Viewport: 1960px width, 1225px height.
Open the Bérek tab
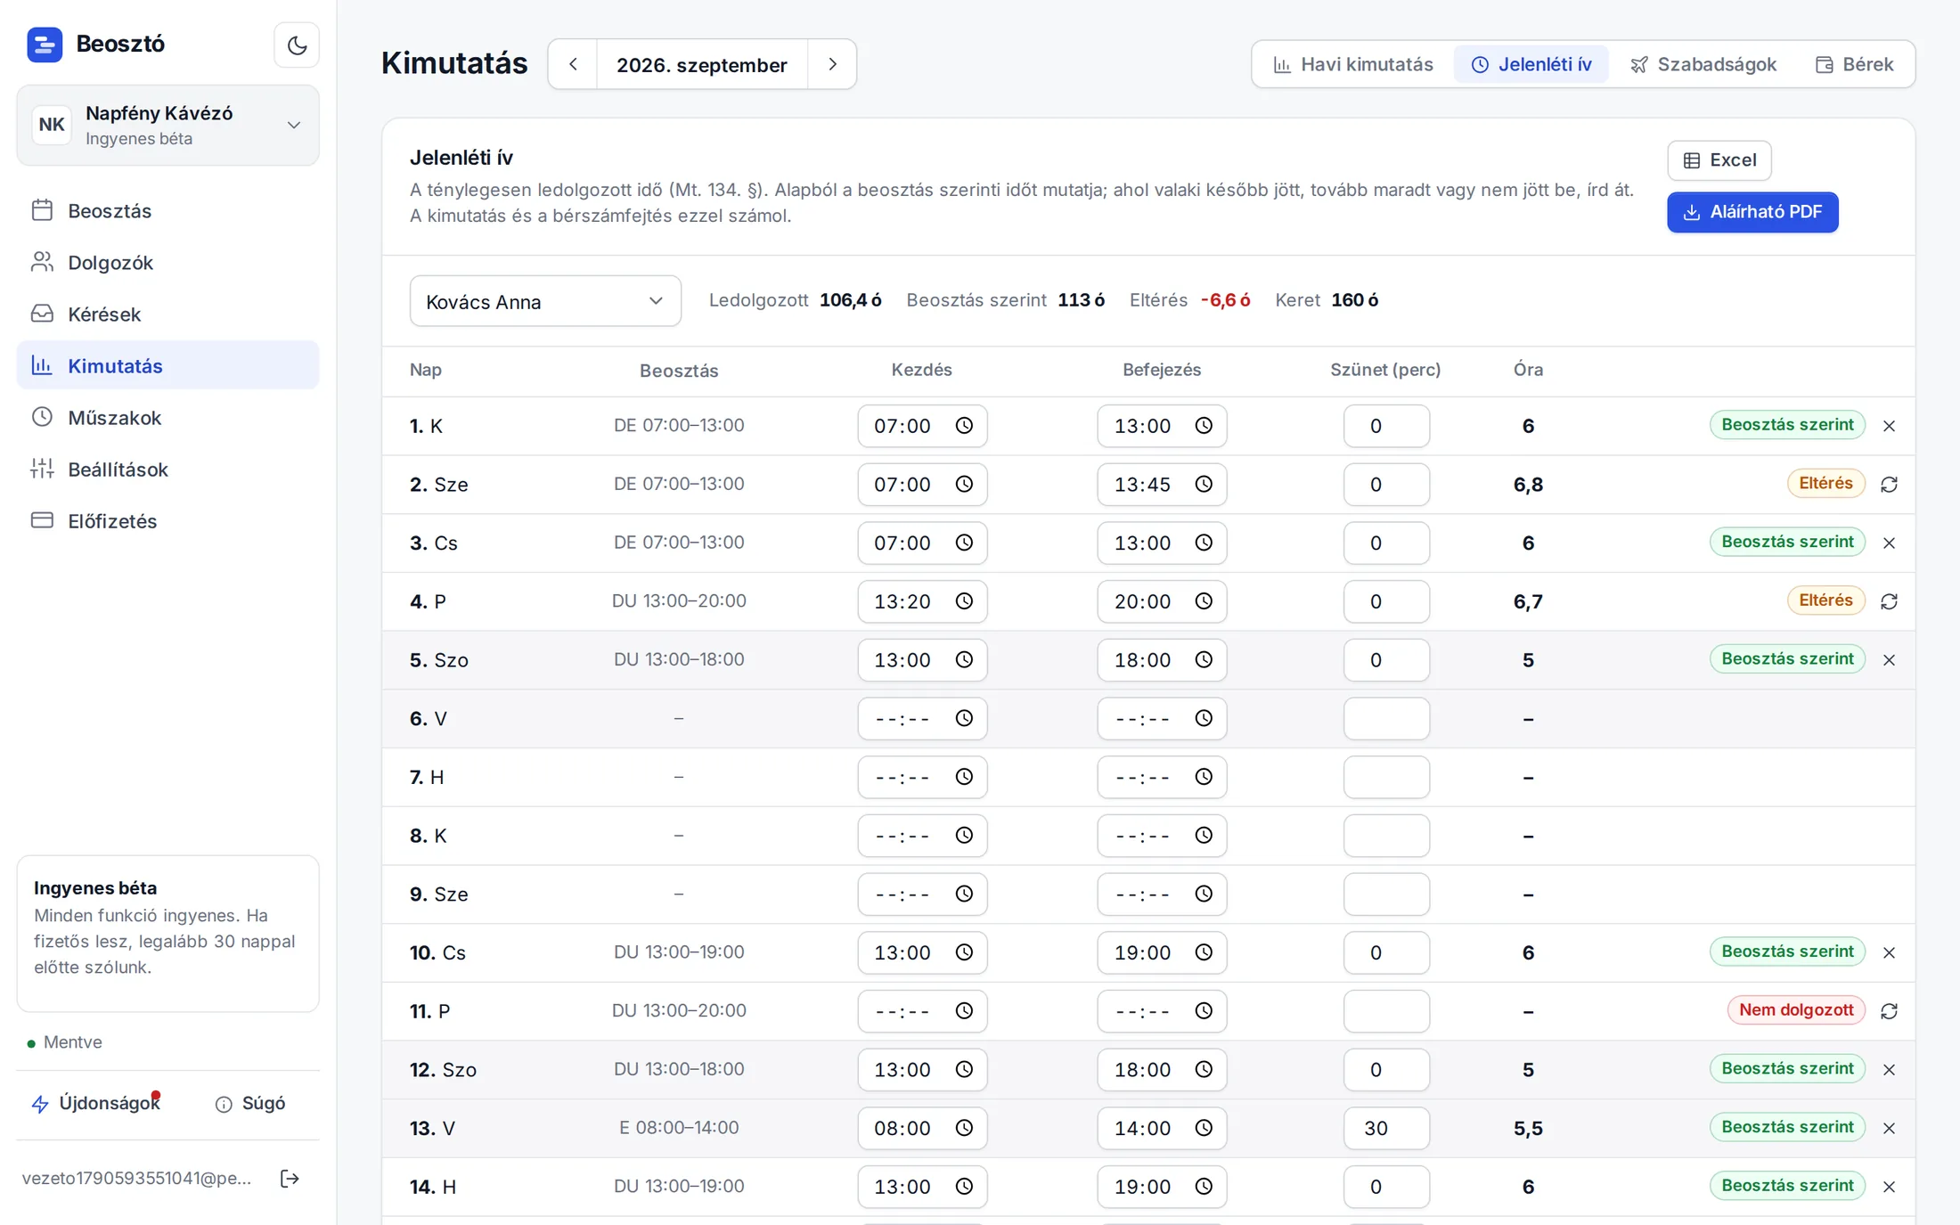click(x=1854, y=64)
